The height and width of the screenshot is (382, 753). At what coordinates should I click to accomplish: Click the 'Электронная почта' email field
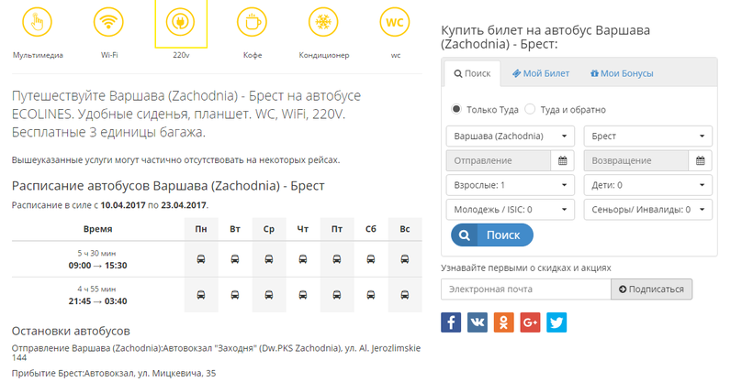pyautogui.click(x=525, y=289)
